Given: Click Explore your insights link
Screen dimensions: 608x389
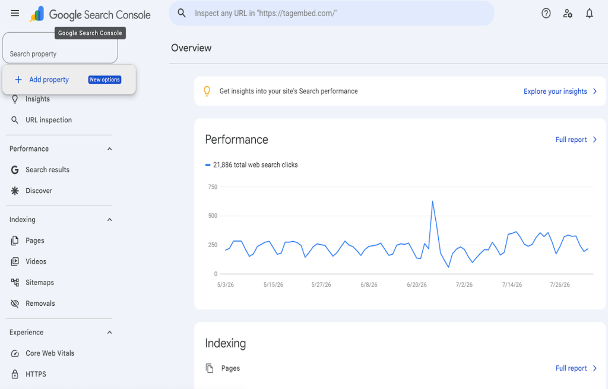Looking at the screenshot, I should pos(555,91).
